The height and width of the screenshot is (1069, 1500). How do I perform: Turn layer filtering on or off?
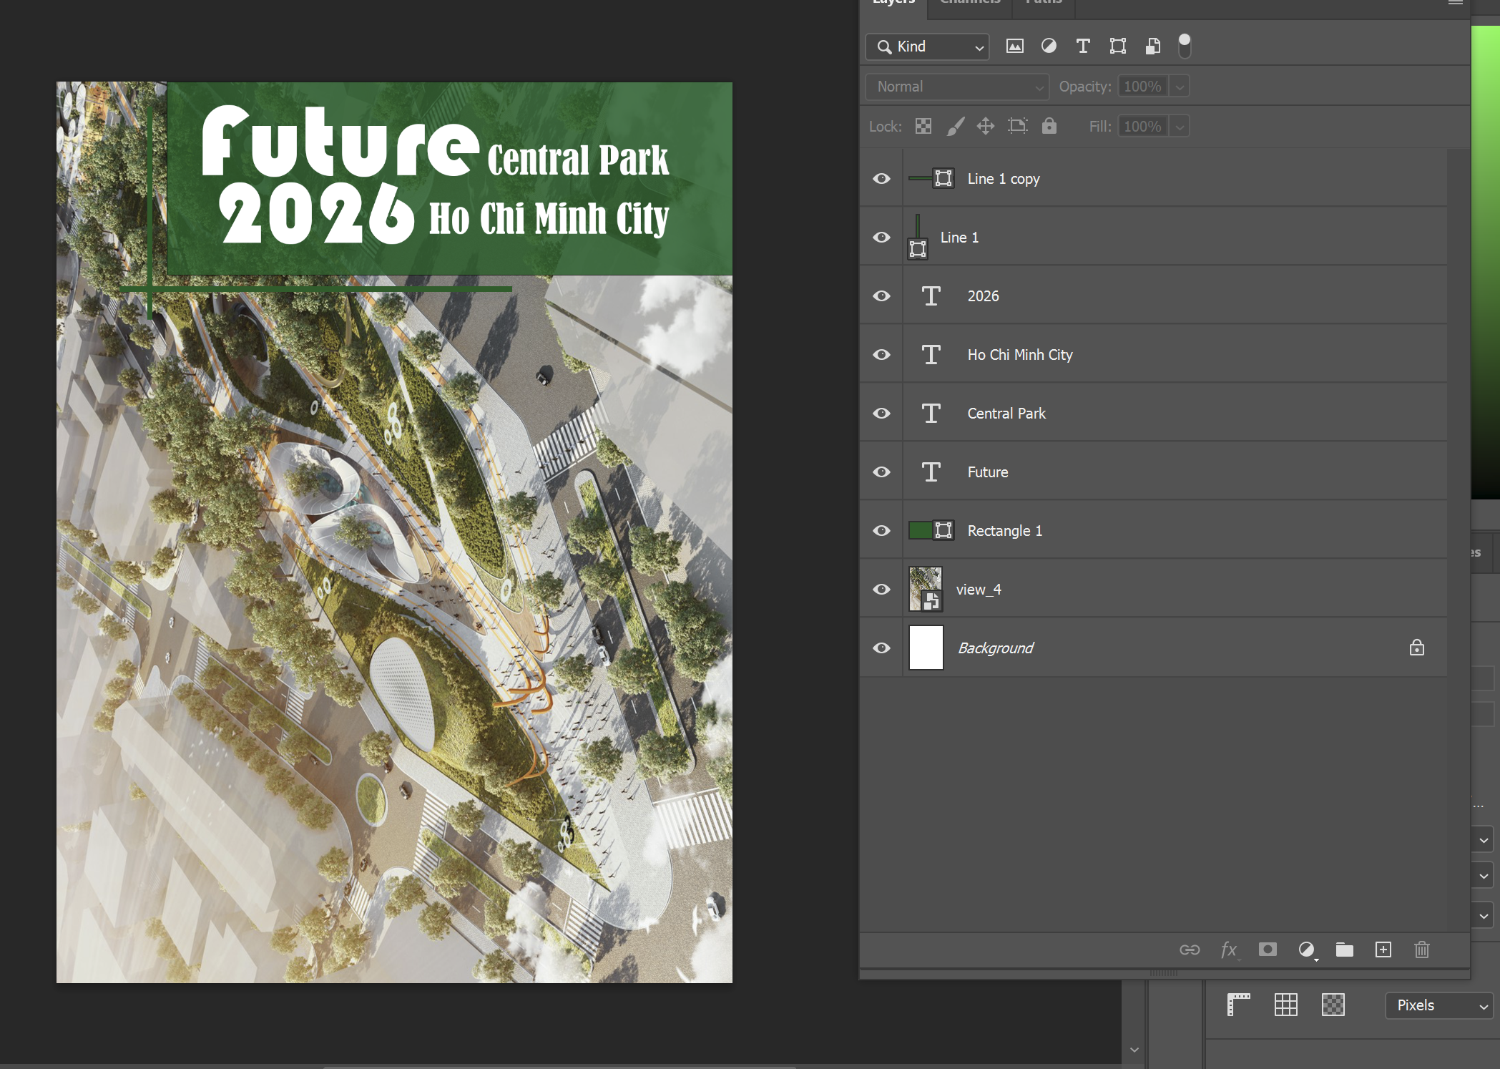1185,46
